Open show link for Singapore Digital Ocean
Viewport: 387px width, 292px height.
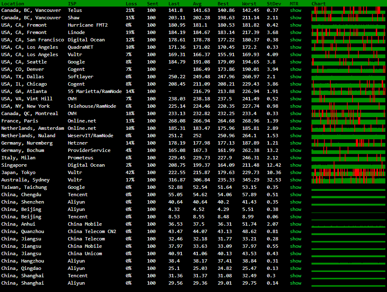[295, 165]
